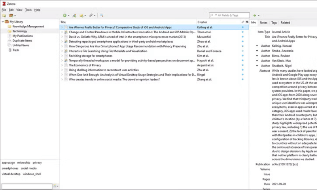Click item icon of Detecting repackaged smartphone applications
This screenshot has height=190, width=317.
click(66, 41)
